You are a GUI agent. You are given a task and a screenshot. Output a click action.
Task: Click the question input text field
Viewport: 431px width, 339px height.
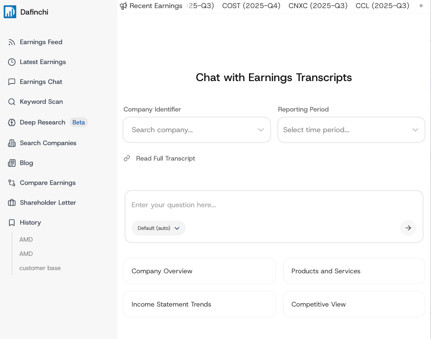tap(274, 205)
